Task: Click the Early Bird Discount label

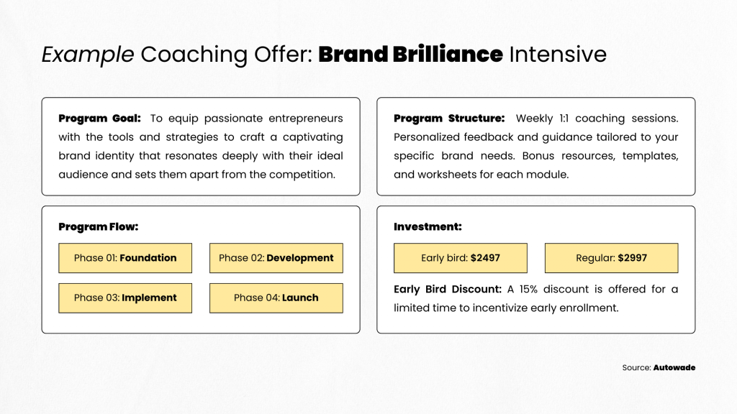Action: tap(448, 289)
